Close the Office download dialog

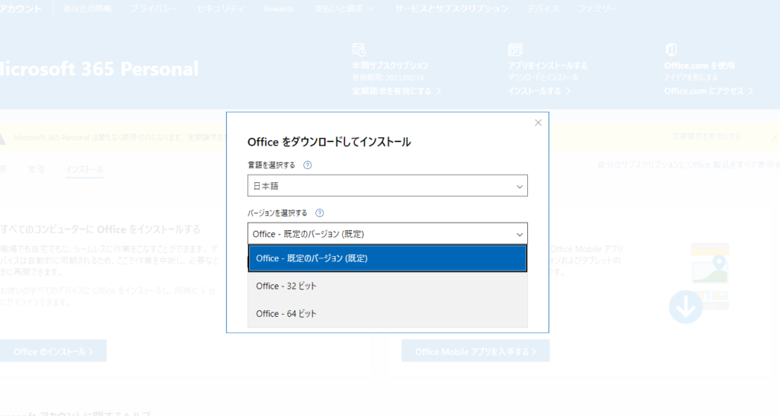538,123
